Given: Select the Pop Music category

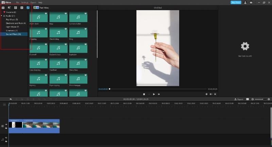Looking at the screenshot, I should tap(12, 20).
